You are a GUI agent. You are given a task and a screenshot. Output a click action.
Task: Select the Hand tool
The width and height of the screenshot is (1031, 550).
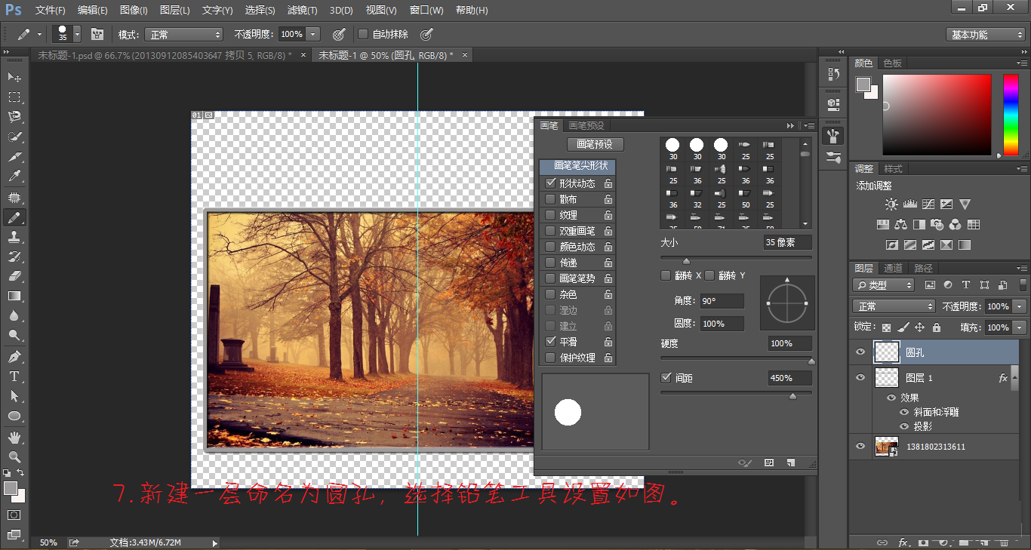[14, 437]
